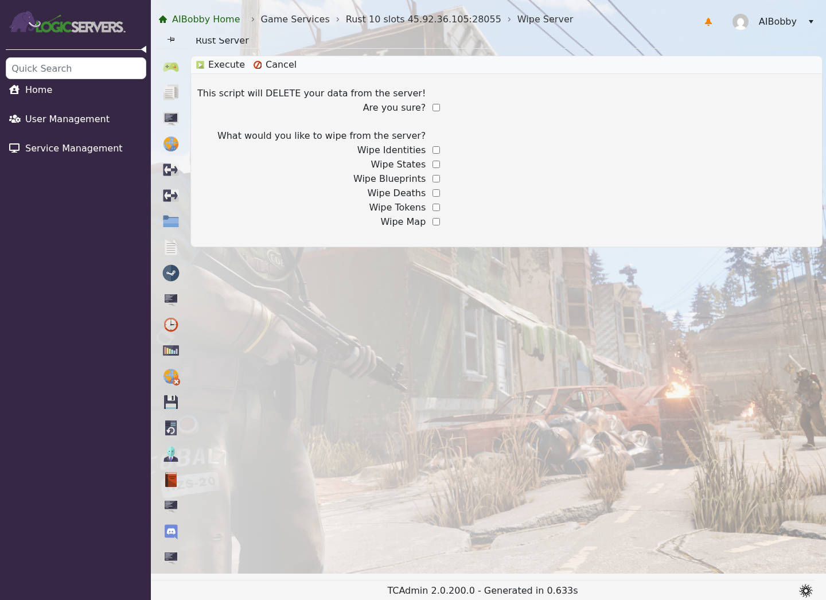Click the TCAdmin version footer text

[x=482, y=590]
